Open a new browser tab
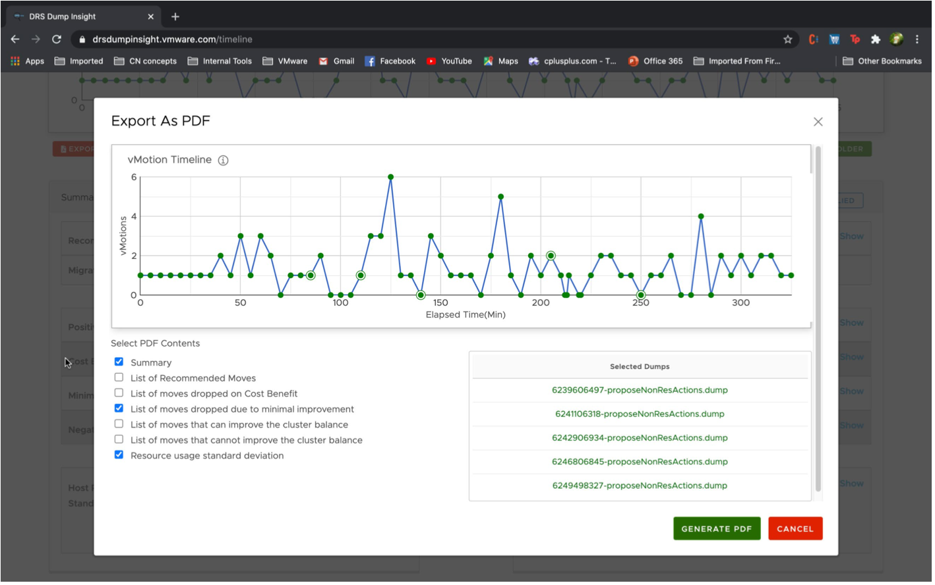 click(x=175, y=16)
